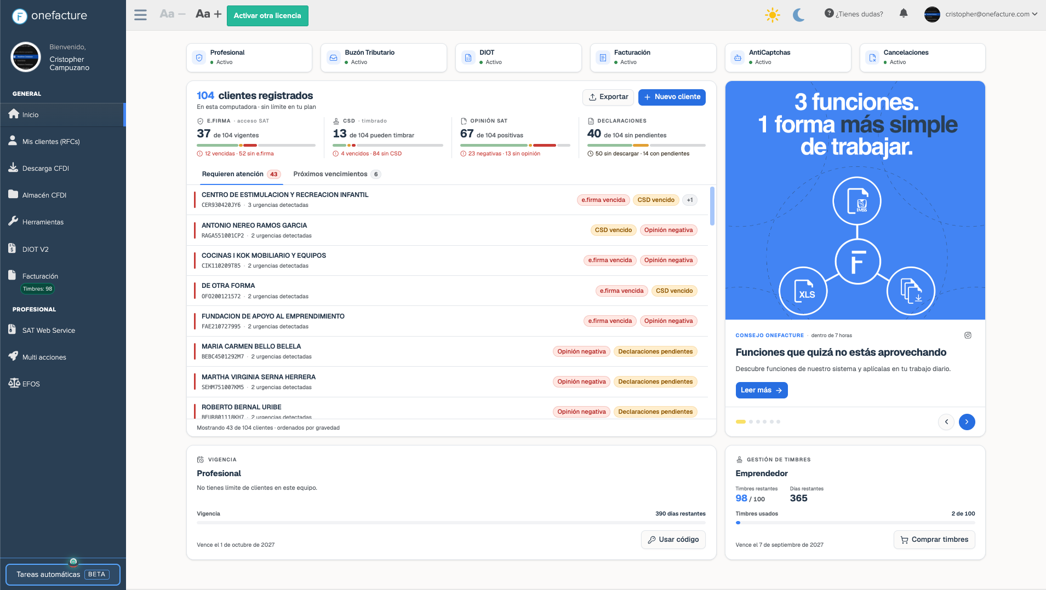Click the +1 badge on CENTRO DE ESTIMULACION
This screenshot has width=1046, height=590.
(690, 200)
